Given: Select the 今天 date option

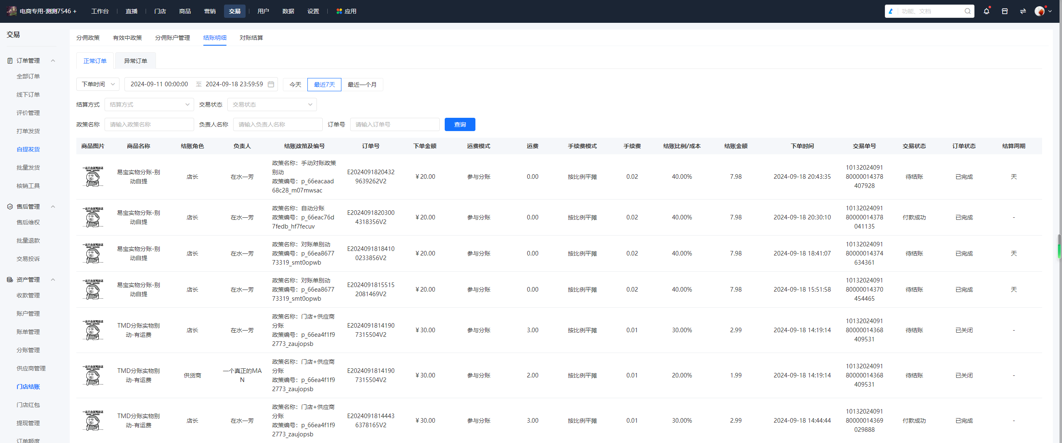Looking at the screenshot, I should coord(295,85).
